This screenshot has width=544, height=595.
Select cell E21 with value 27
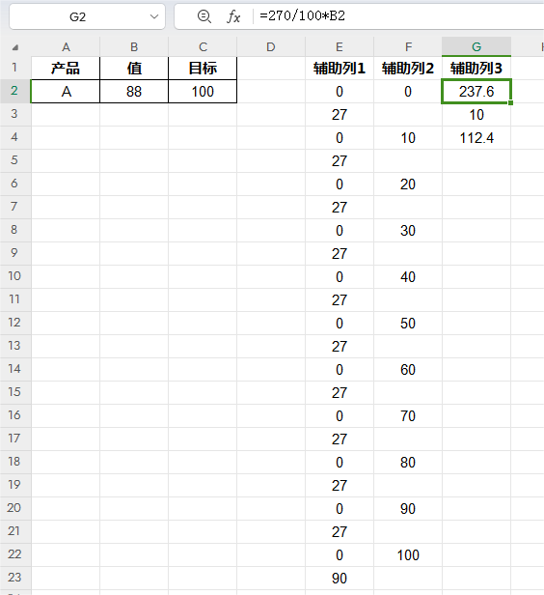point(340,531)
